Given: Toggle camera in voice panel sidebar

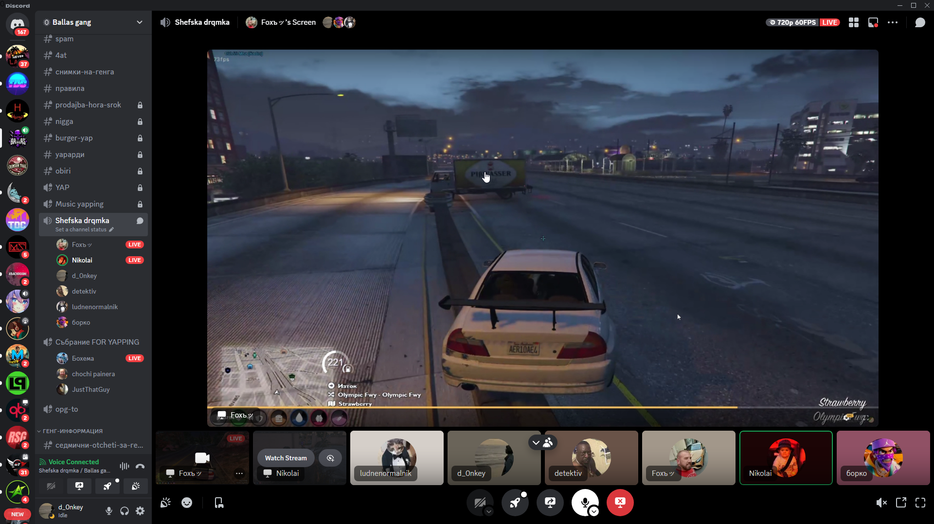Looking at the screenshot, I should tap(51, 486).
